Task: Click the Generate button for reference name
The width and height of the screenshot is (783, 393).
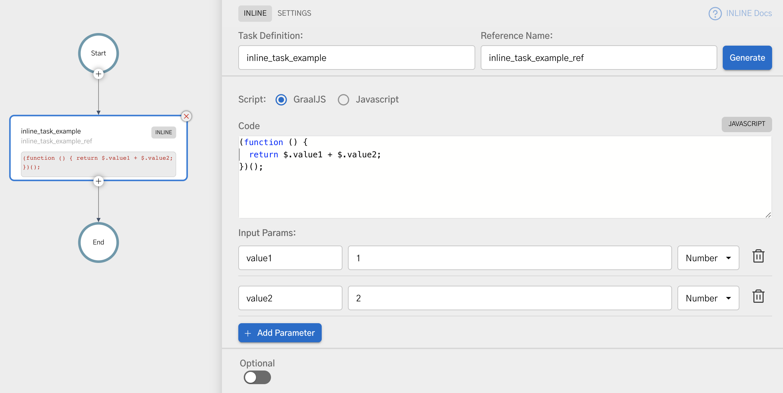Action: (747, 58)
